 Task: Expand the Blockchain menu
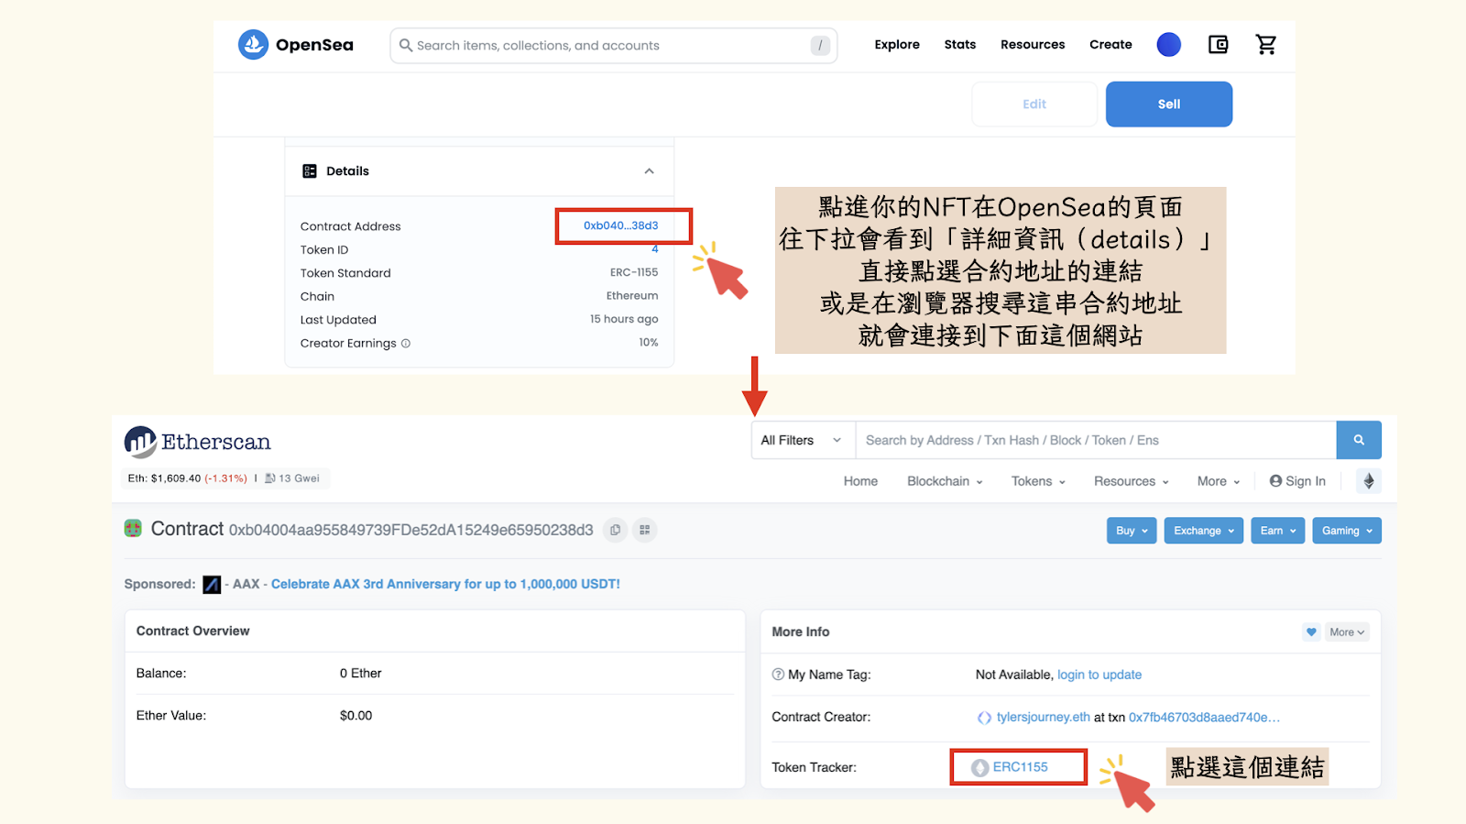(x=945, y=481)
